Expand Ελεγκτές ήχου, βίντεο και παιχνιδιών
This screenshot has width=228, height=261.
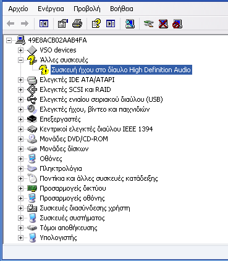(20, 109)
